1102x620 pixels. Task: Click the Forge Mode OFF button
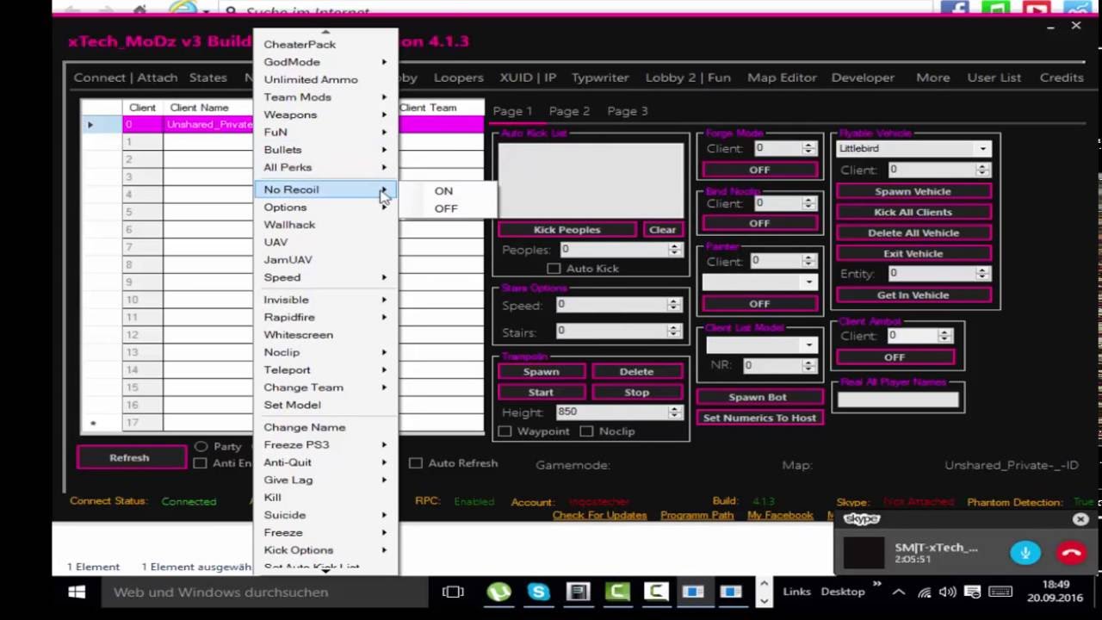758,170
